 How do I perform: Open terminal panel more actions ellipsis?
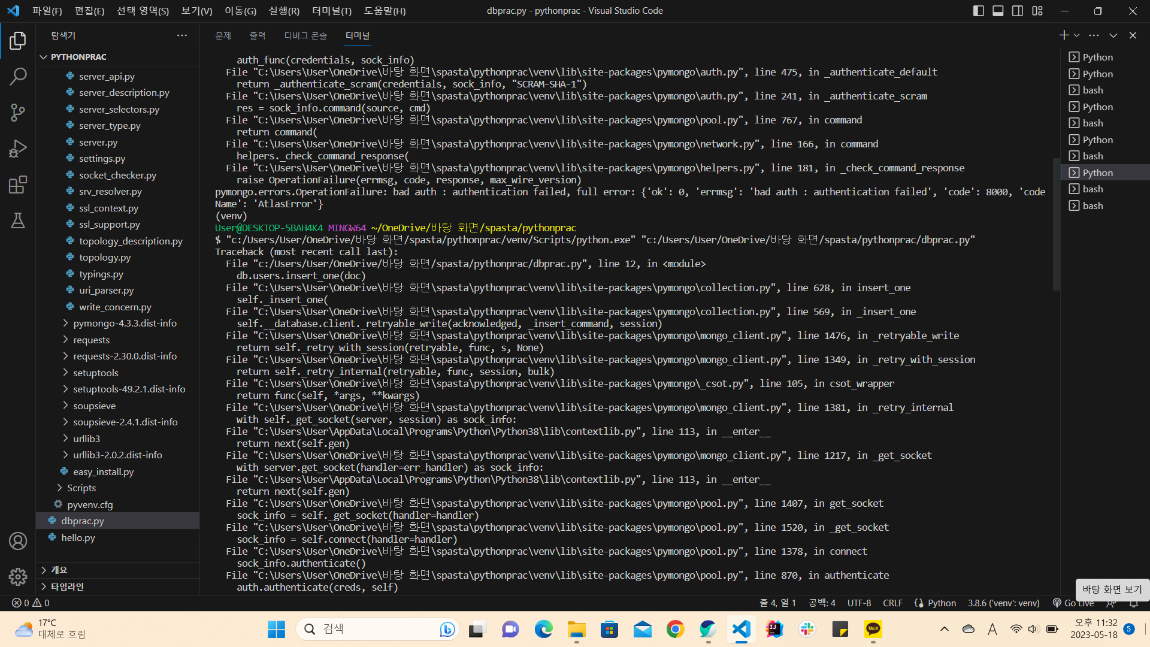1094,35
